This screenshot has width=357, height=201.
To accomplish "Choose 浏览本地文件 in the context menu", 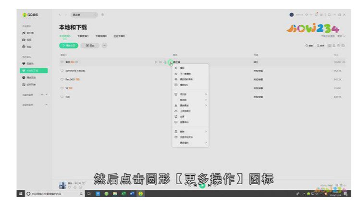I will click(x=190, y=137).
